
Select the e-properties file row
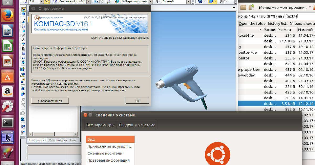(x=276, y=69)
